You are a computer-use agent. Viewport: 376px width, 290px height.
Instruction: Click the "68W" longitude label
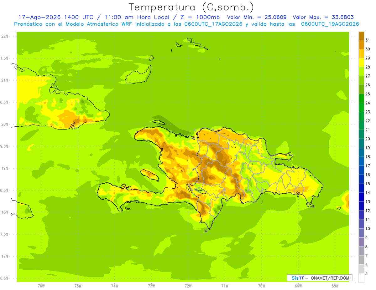pos(335,286)
